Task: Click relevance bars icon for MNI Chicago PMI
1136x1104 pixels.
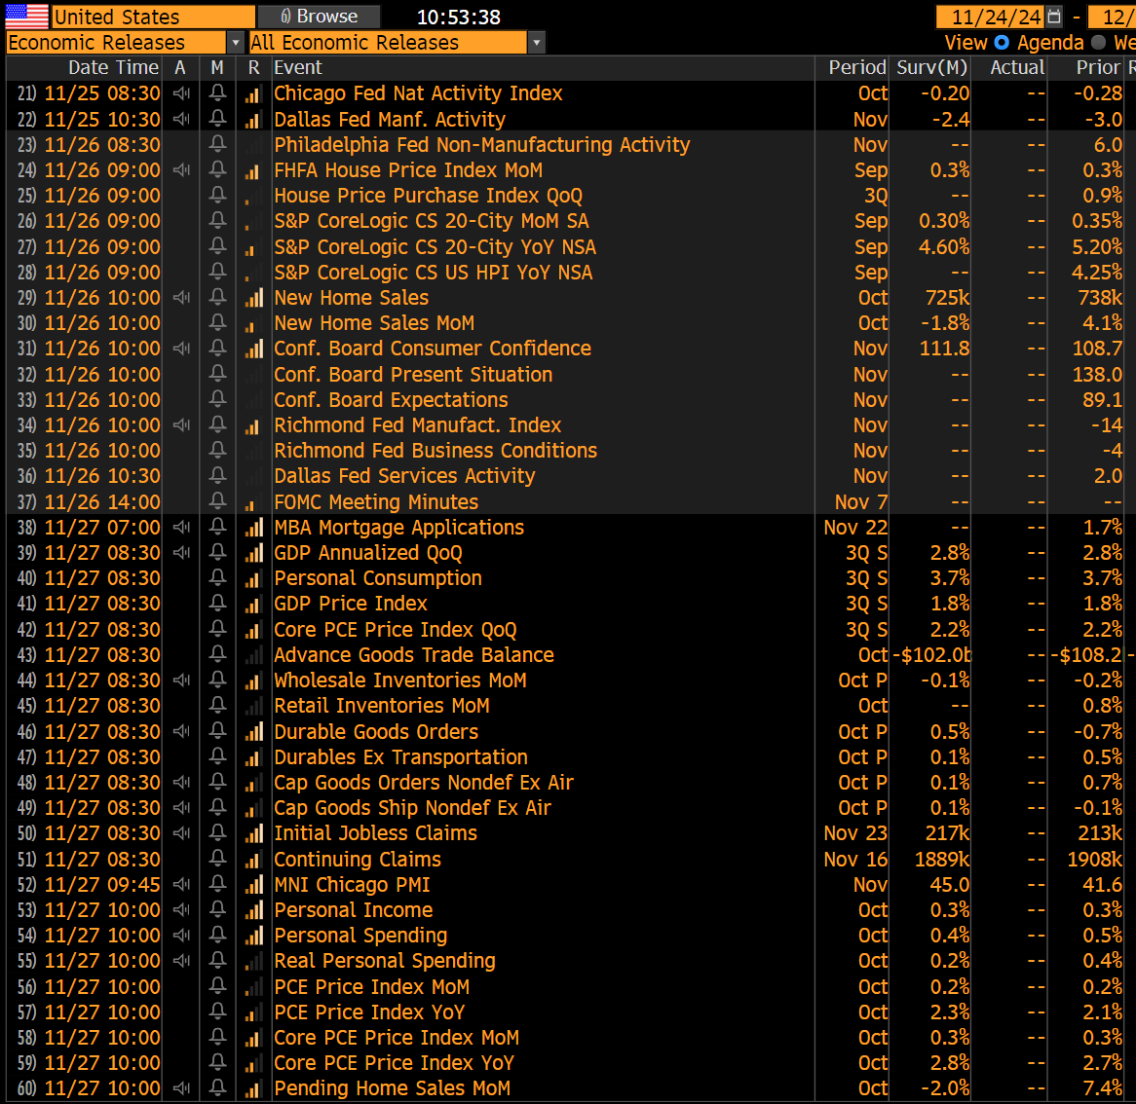Action: [x=253, y=884]
